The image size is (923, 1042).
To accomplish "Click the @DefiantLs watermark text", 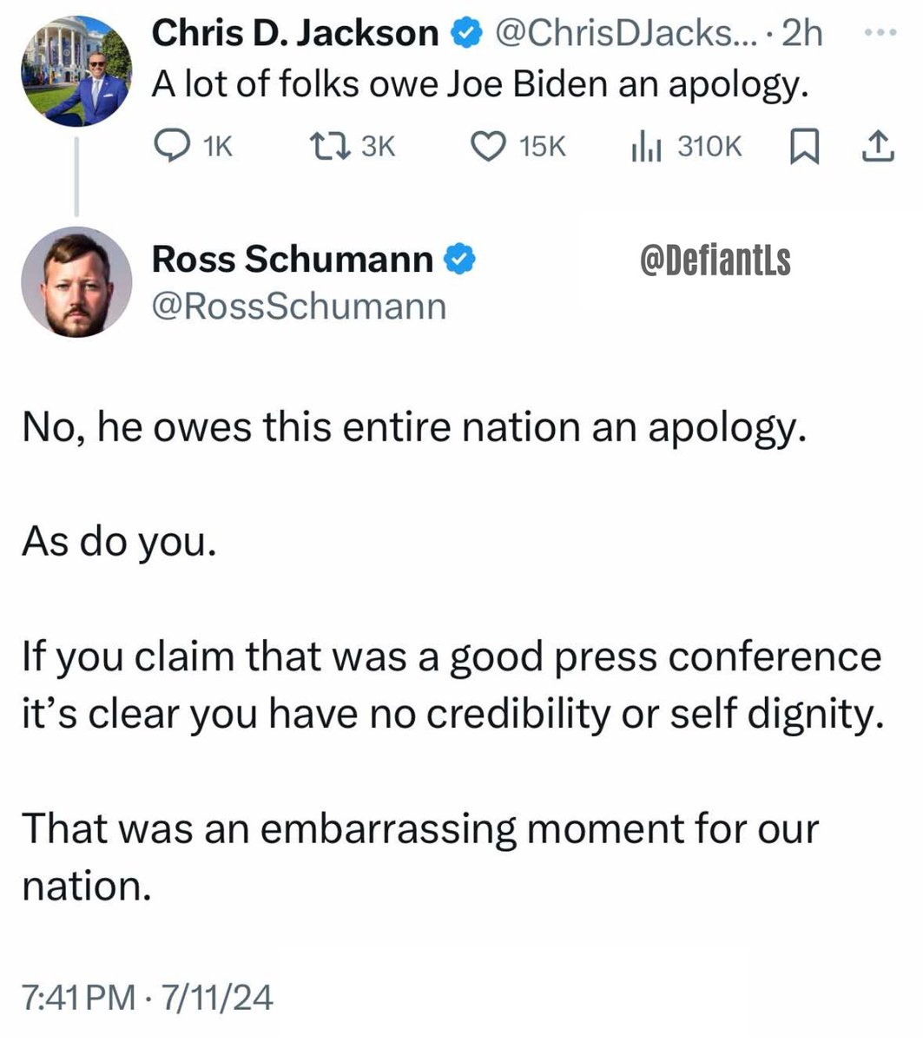I will (x=715, y=260).
